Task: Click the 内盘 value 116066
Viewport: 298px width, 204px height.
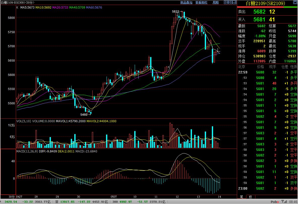Action: coord(290,61)
